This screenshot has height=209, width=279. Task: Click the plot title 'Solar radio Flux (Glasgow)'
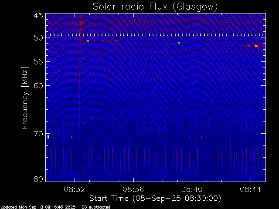(155, 7)
